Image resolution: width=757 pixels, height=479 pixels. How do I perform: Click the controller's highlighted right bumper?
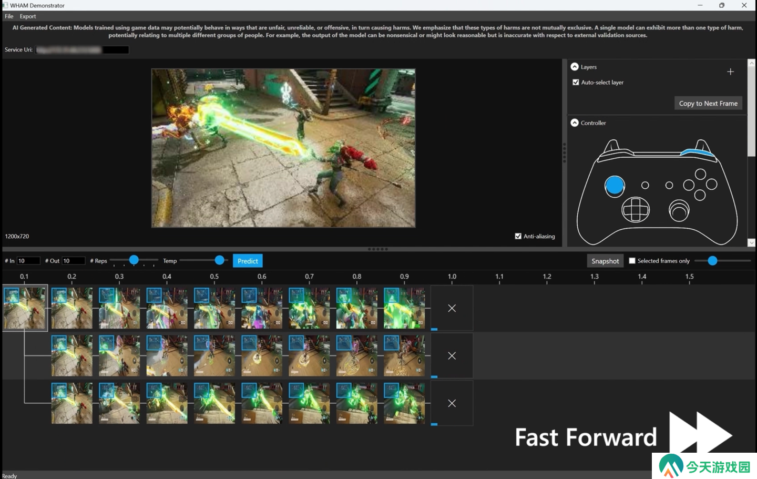click(698, 152)
